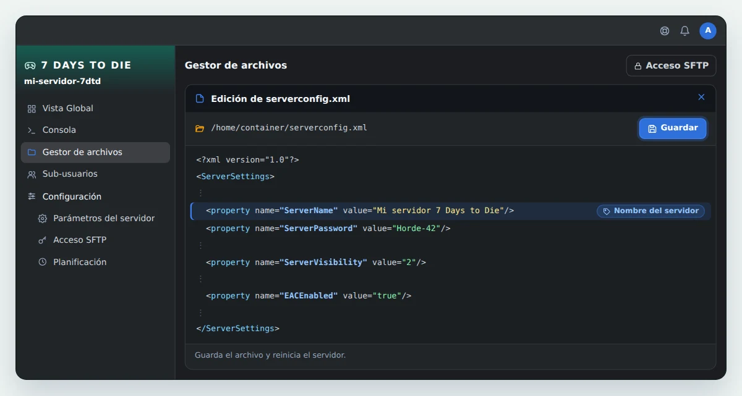Expand the folded lines below ServerVisibility
742x396 pixels.
pos(200,279)
